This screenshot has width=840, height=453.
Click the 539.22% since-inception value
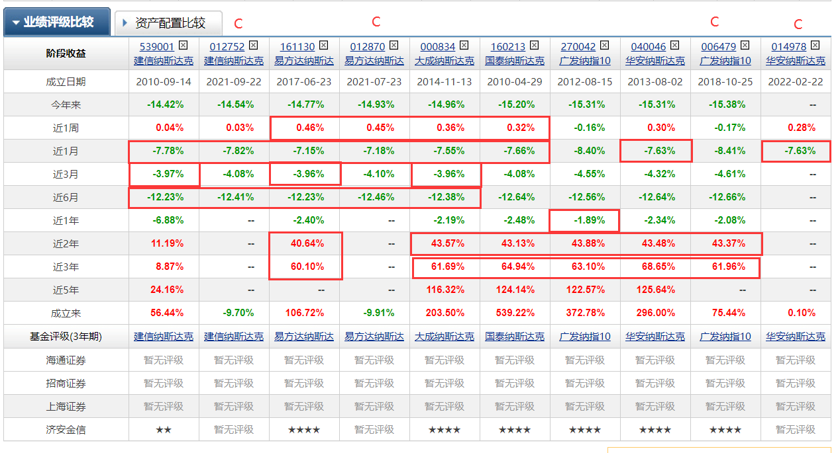point(515,313)
